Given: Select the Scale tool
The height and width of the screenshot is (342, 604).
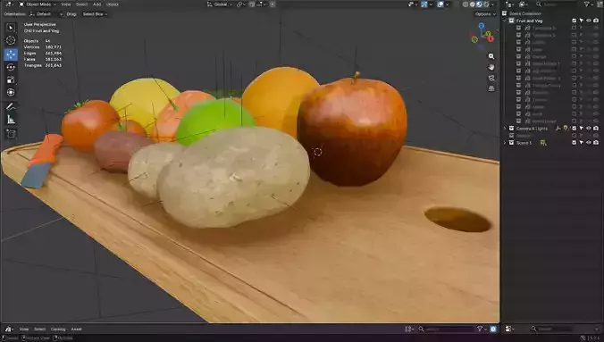Looking at the screenshot, I should tap(11, 79).
